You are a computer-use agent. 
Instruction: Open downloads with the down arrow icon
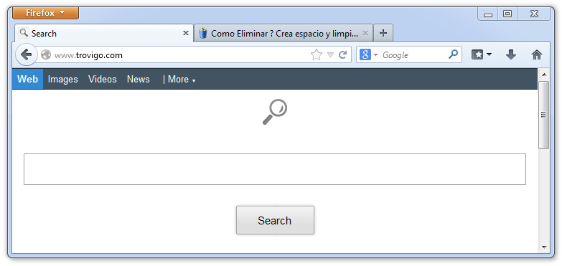pyautogui.click(x=511, y=54)
